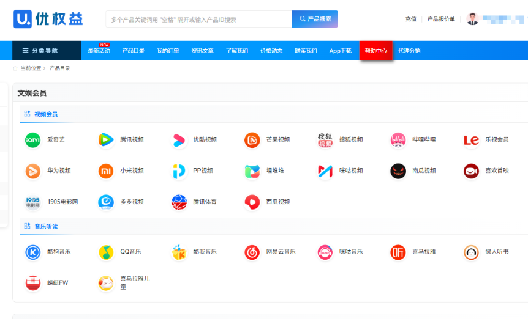528x319 pixels.
Task: Click the 音乐听读 section heading
Action: 46,226
